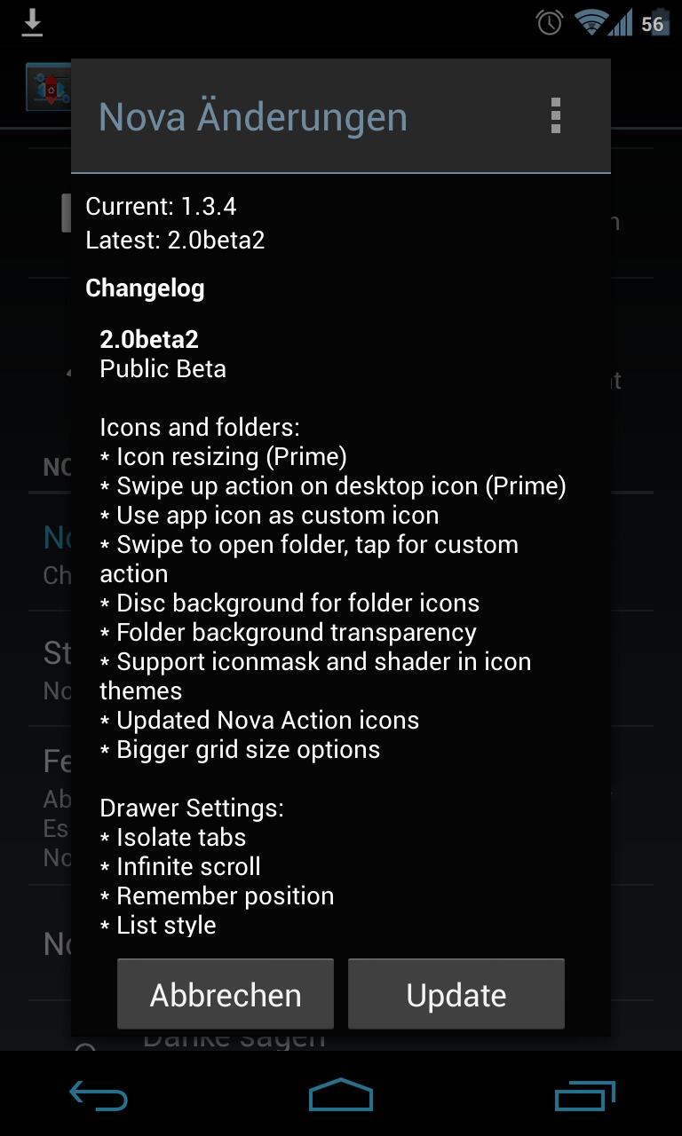
Task: Tap the 'Drawer Settings:' section heading
Action: pyautogui.click(x=192, y=808)
